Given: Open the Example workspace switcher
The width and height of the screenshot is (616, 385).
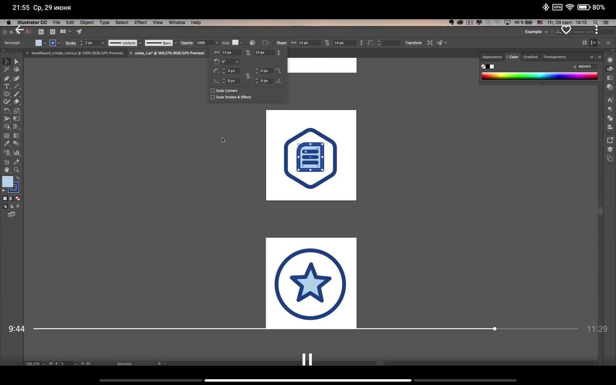Looking at the screenshot, I should pyautogui.click(x=536, y=32).
